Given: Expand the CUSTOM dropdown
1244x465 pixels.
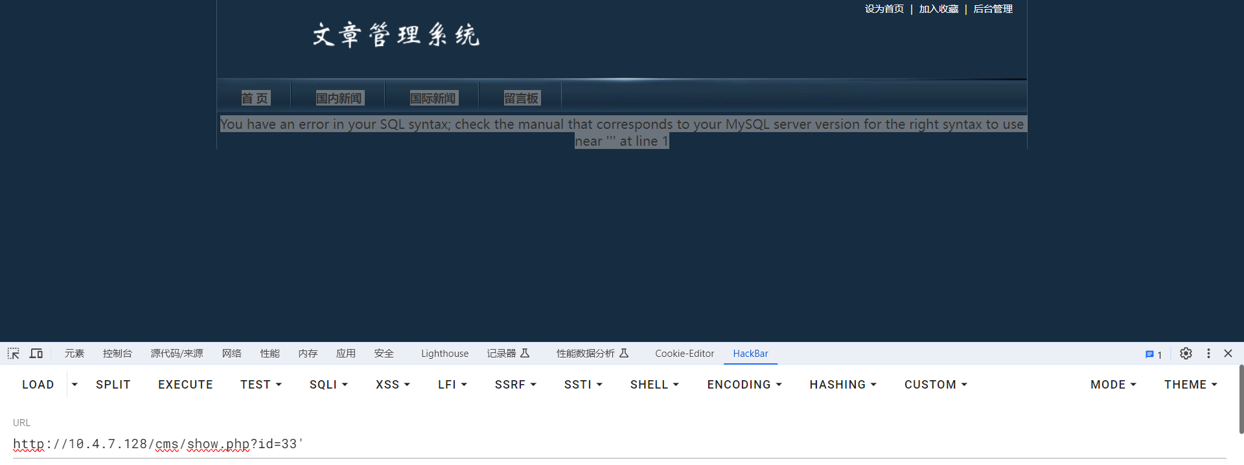Looking at the screenshot, I should point(936,385).
